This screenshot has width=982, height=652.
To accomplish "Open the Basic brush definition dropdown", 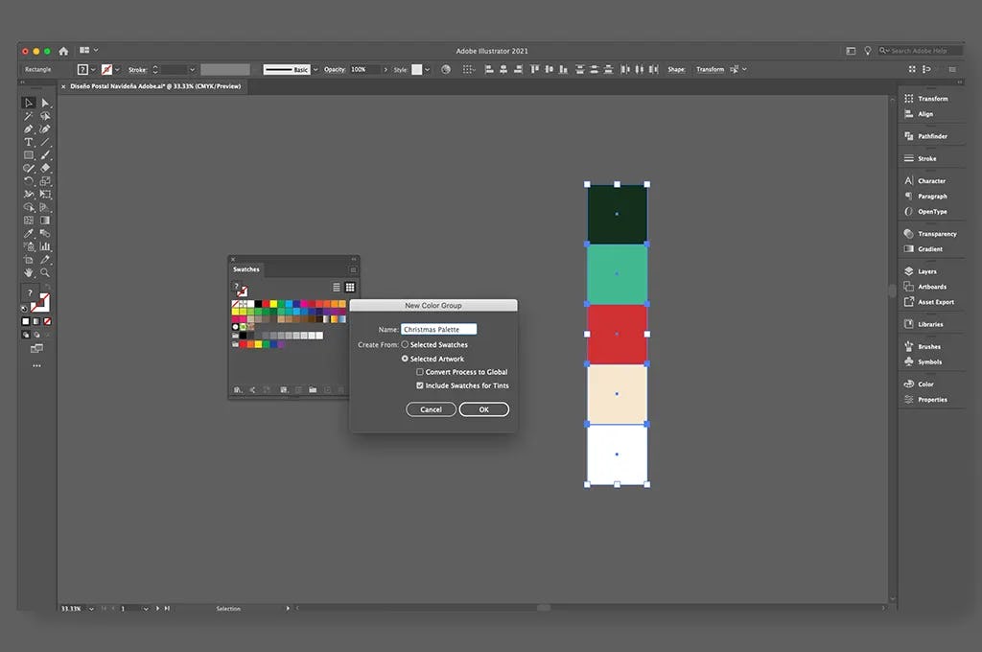I will (316, 69).
